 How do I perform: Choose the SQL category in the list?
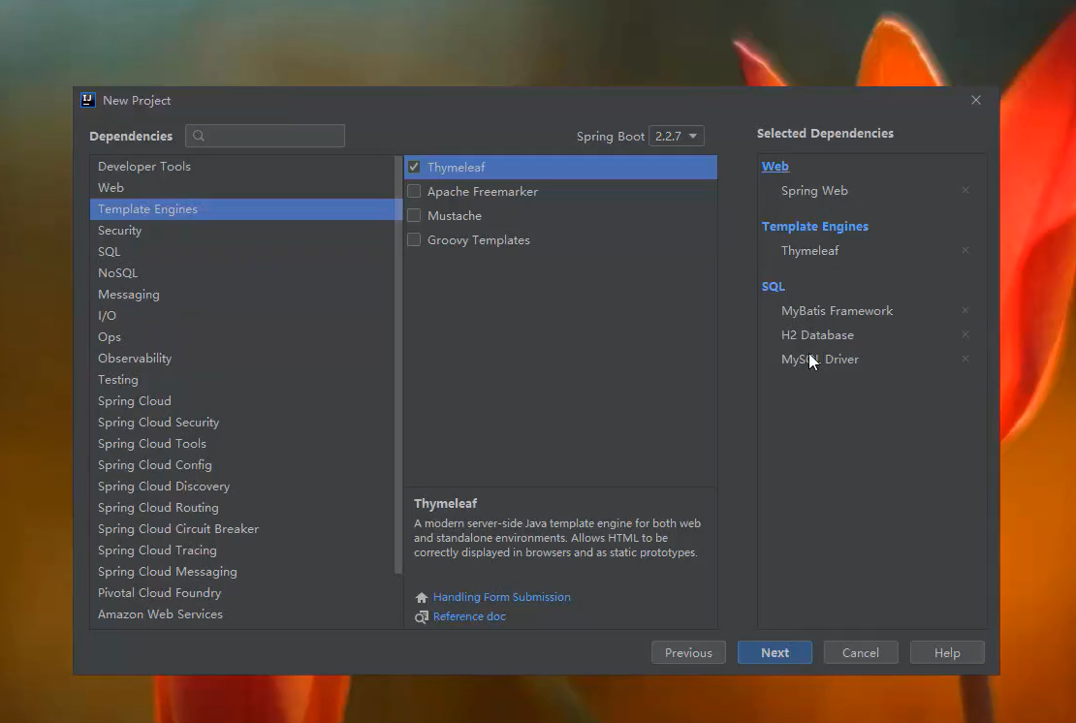[243, 252]
